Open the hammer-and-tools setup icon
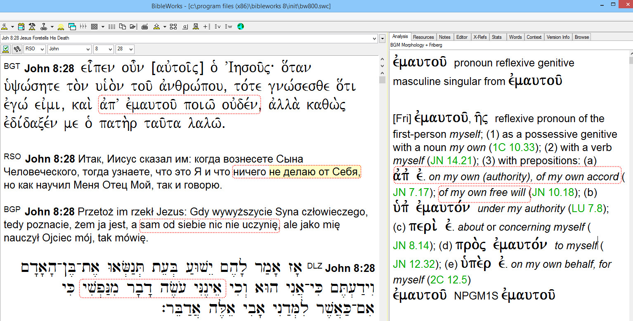Viewport: 633px width, 321px height. coord(32,27)
